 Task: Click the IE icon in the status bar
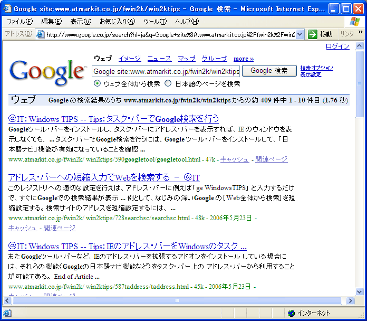[x=7, y=313]
